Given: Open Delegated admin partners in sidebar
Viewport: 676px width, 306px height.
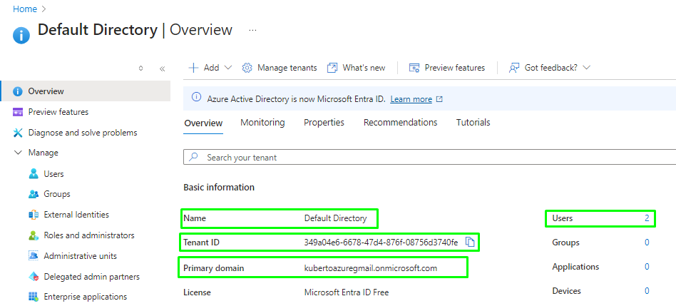Looking at the screenshot, I should [x=91, y=277].
